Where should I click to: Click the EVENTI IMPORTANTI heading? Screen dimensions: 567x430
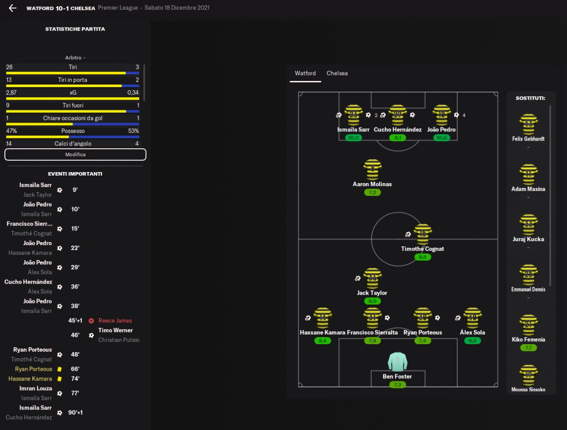[x=75, y=174]
